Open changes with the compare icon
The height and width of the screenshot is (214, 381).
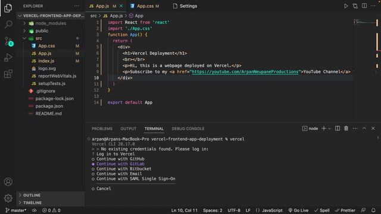pos(355,6)
